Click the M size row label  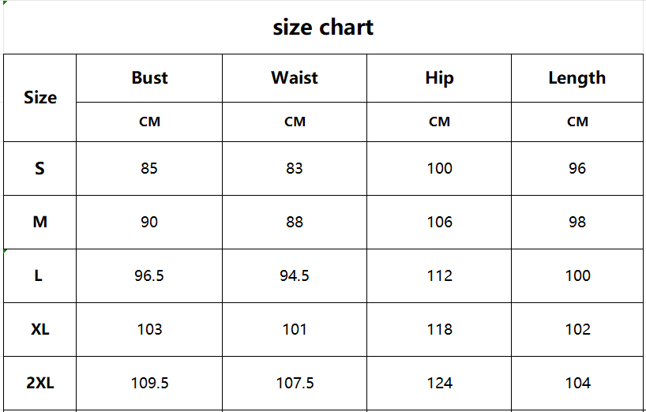[40, 222]
